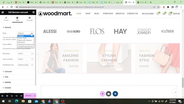Go to SHOP in site menu
The image size is (184, 104).
click(88, 14)
